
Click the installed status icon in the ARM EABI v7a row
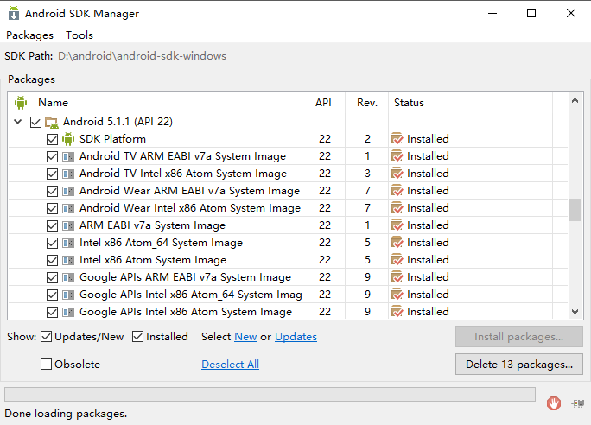coord(397,225)
